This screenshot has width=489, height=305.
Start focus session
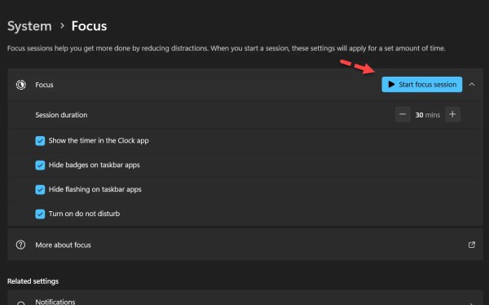422,84
